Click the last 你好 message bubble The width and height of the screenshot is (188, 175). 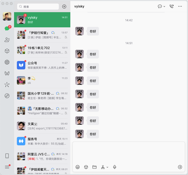[93, 134]
